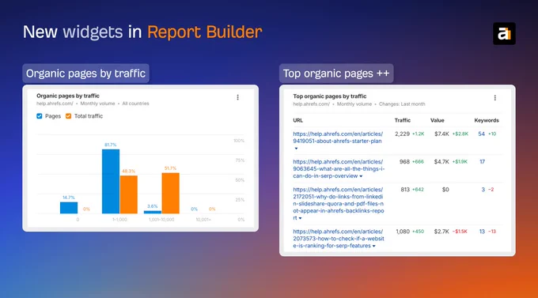Click the 1,080 traffic value
Viewport: 538px width, 298px height.
coord(403,232)
